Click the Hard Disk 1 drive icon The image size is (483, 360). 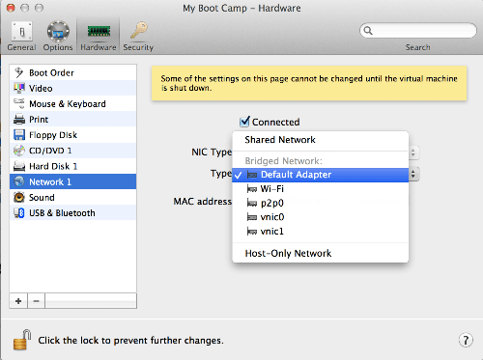(19, 166)
